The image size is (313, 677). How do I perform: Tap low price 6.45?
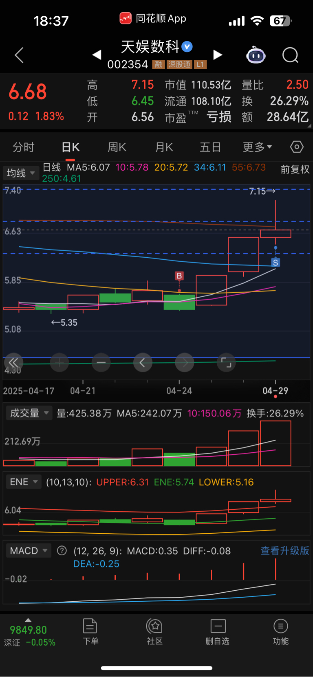coord(143,101)
